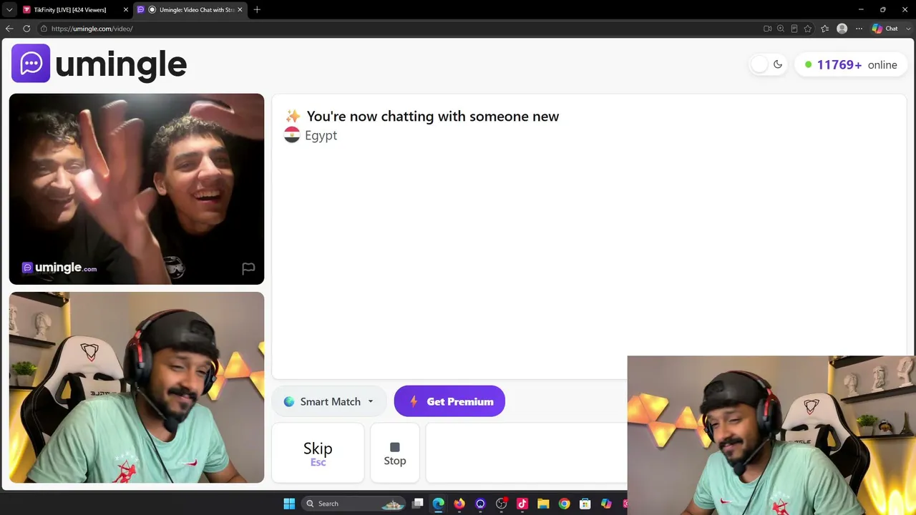This screenshot has height=515, width=916.
Task: Open Task View from the taskbar
Action: 418,504
